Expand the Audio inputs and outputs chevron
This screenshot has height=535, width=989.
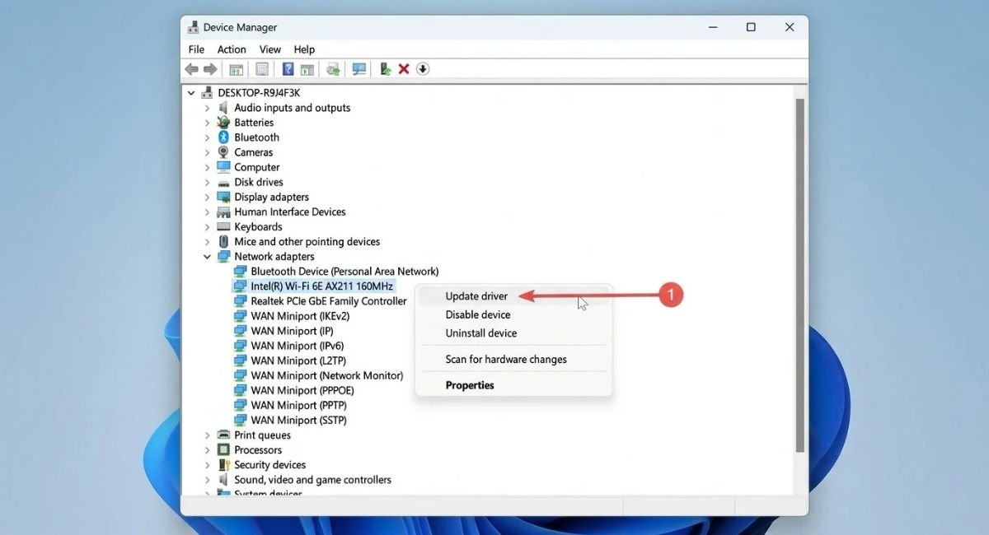pos(208,108)
